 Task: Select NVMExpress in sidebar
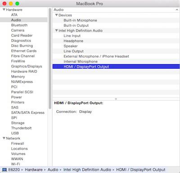22,82
